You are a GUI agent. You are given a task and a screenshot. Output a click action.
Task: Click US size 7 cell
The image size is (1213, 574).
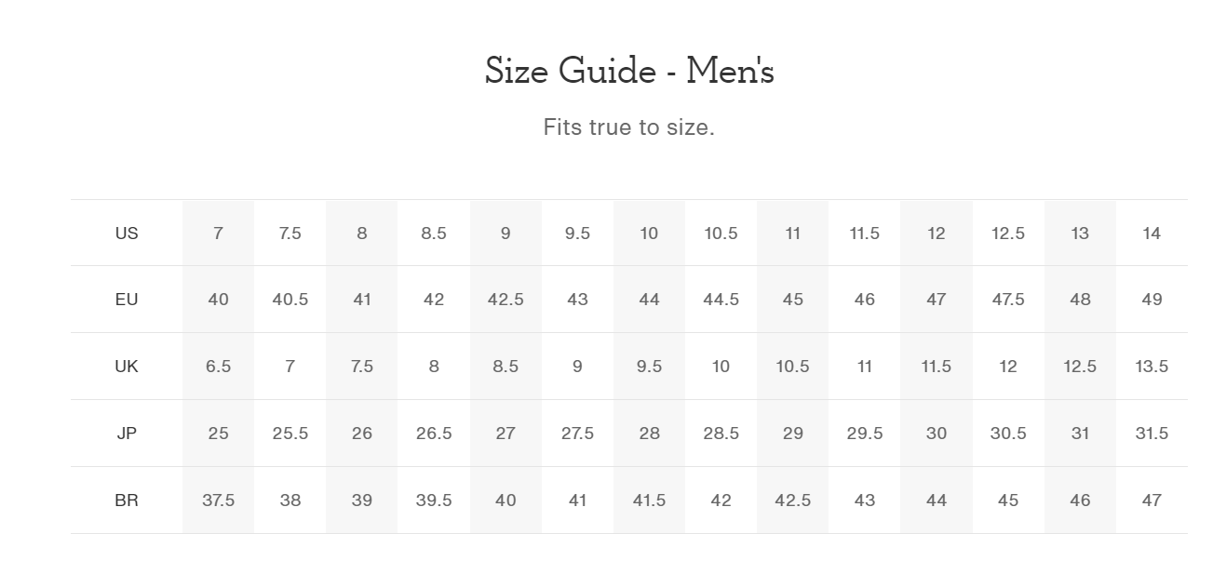[x=218, y=233]
